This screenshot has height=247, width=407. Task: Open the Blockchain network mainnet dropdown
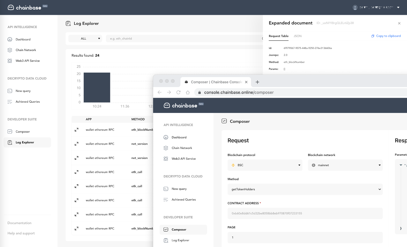tap(345, 165)
